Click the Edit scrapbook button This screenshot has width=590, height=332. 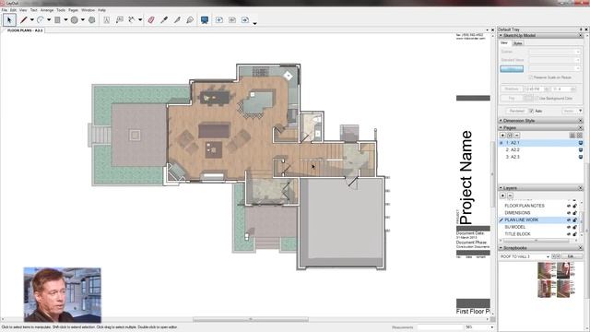(x=571, y=256)
